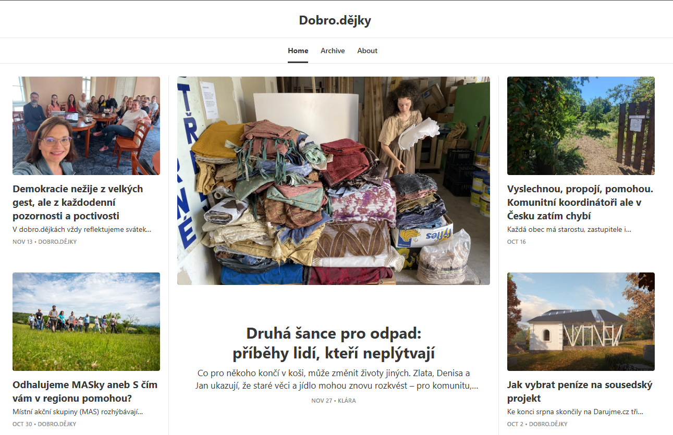Open the white house rendering thumbnail
This screenshot has height=435, width=673.
click(x=581, y=321)
